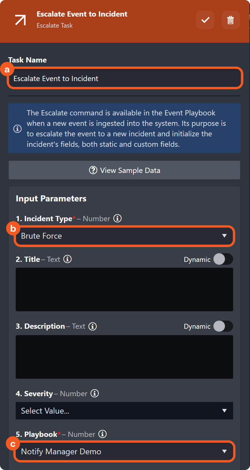This screenshot has width=250, height=470.
Task: Delete the task with the trash icon
Action: (231, 20)
